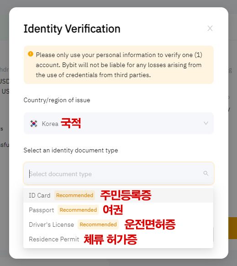This screenshot has width=237, height=266.
Task: Click the orange warning exclamation icon
Action: pyautogui.click(x=31, y=54)
